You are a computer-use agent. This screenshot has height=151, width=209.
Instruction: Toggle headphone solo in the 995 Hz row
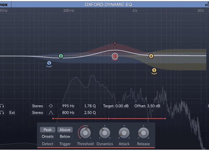point(2,106)
